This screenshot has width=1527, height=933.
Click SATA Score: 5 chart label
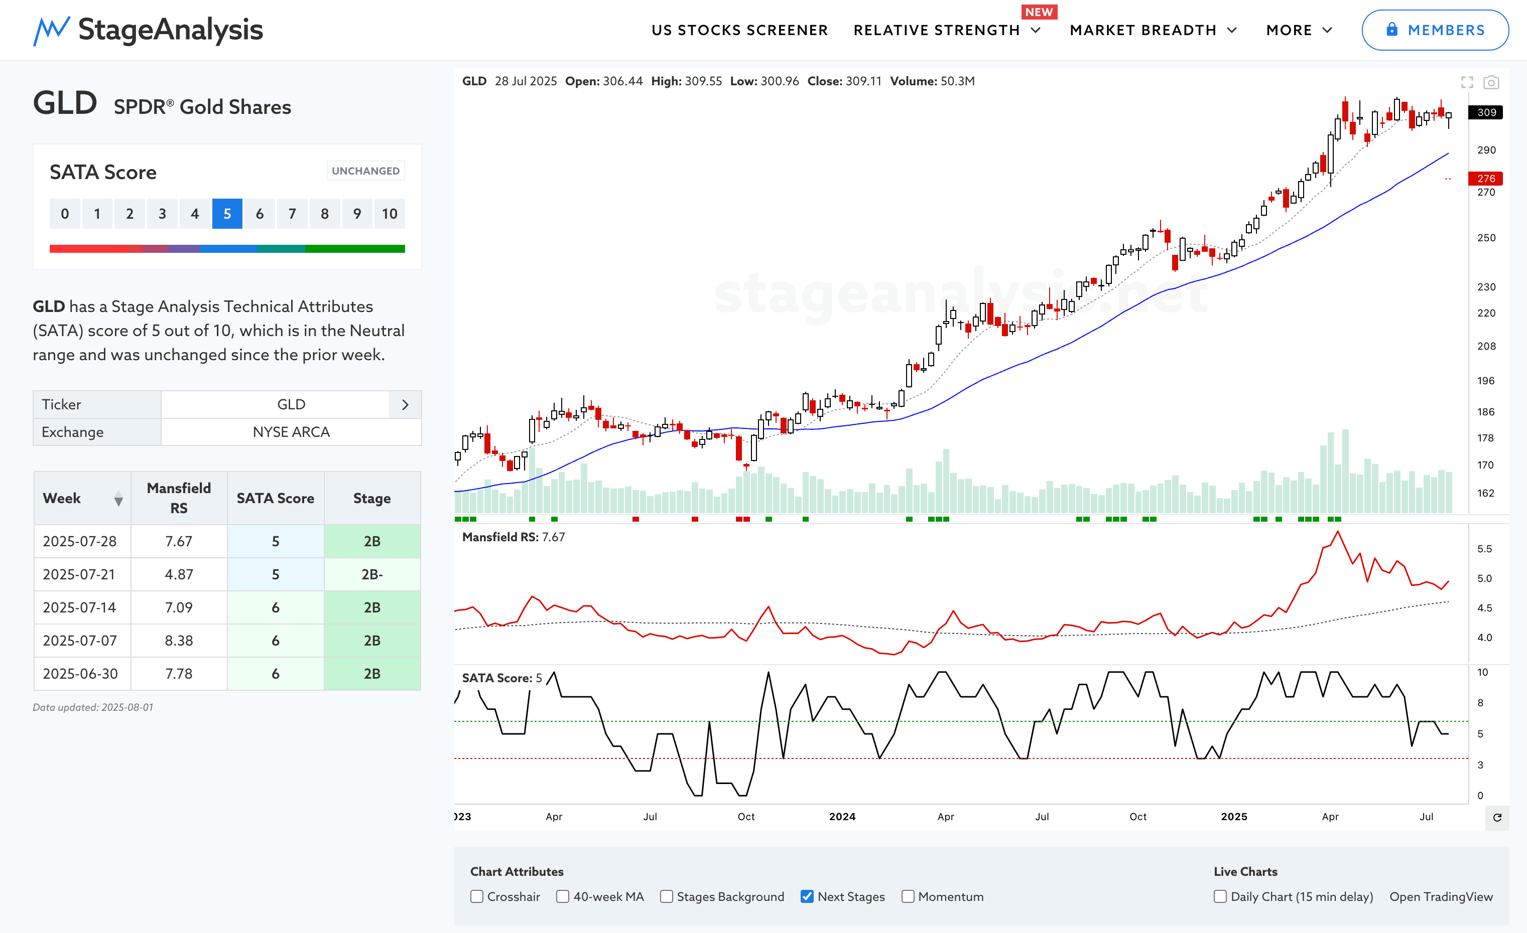tap(502, 678)
